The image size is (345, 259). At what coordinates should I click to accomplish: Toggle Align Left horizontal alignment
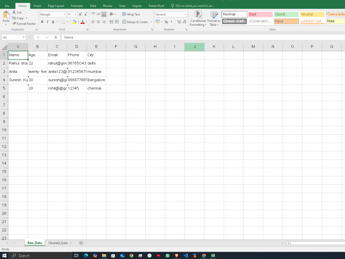93,22
